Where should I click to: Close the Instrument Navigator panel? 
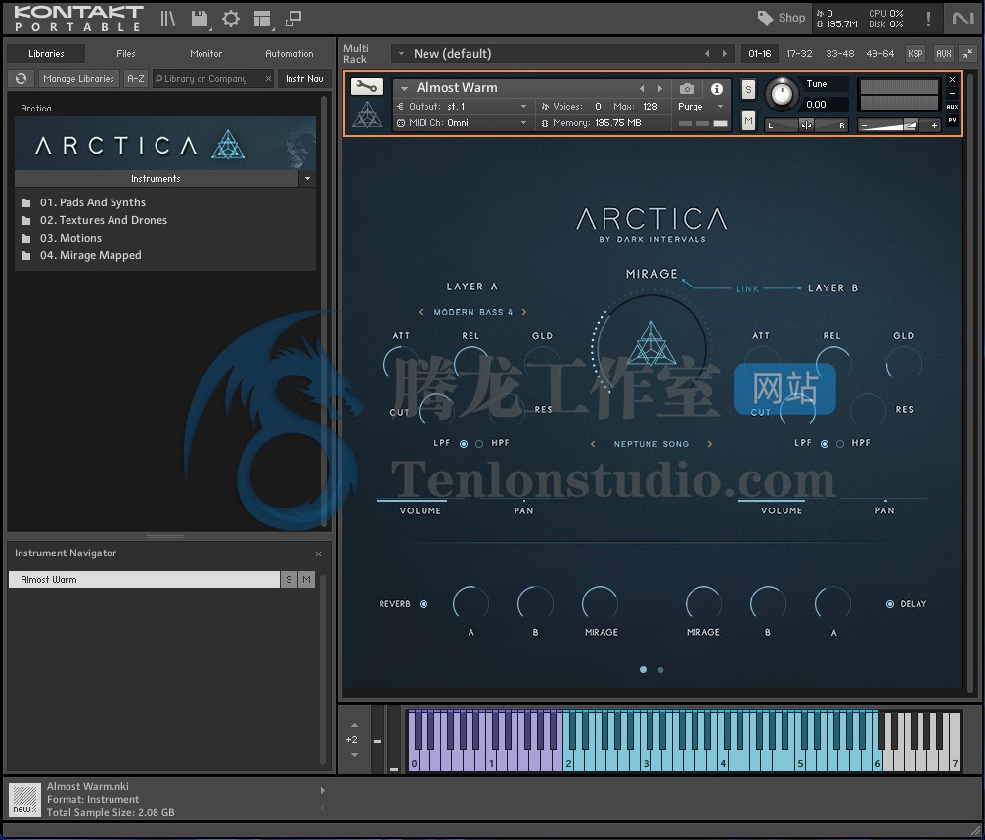click(319, 553)
